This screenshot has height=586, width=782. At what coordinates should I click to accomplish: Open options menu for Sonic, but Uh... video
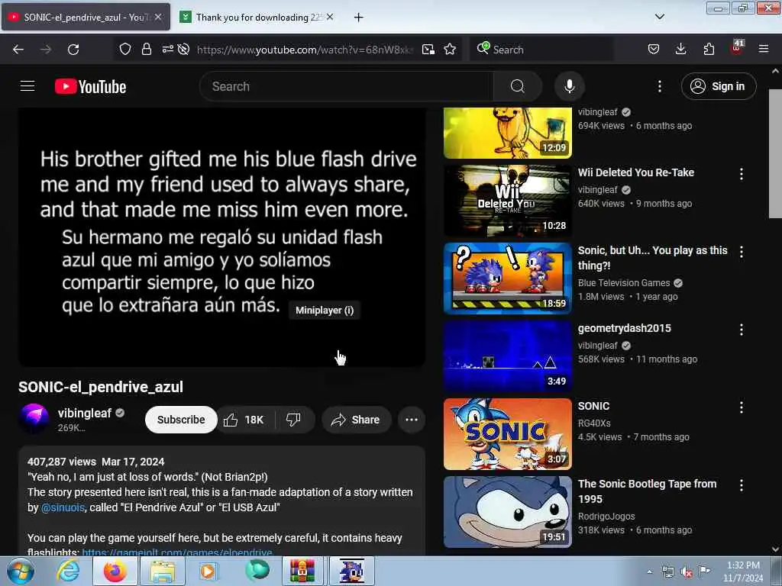(x=741, y=251)
